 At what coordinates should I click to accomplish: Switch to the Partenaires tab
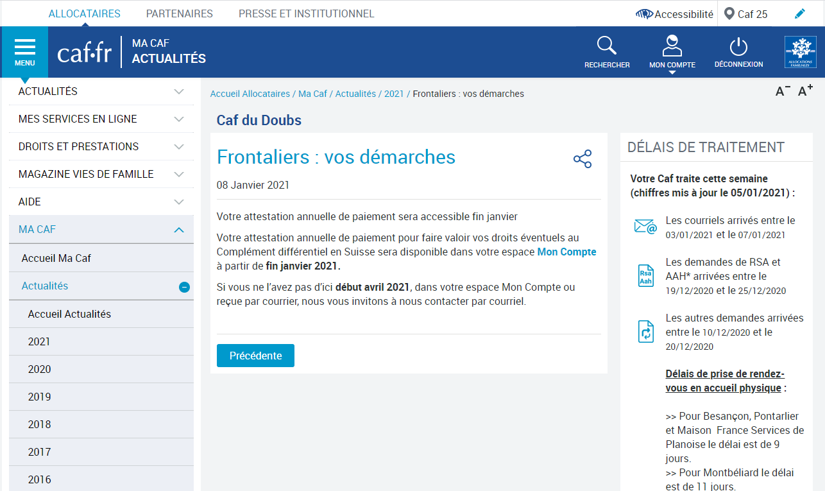click(x=179, y=13)
